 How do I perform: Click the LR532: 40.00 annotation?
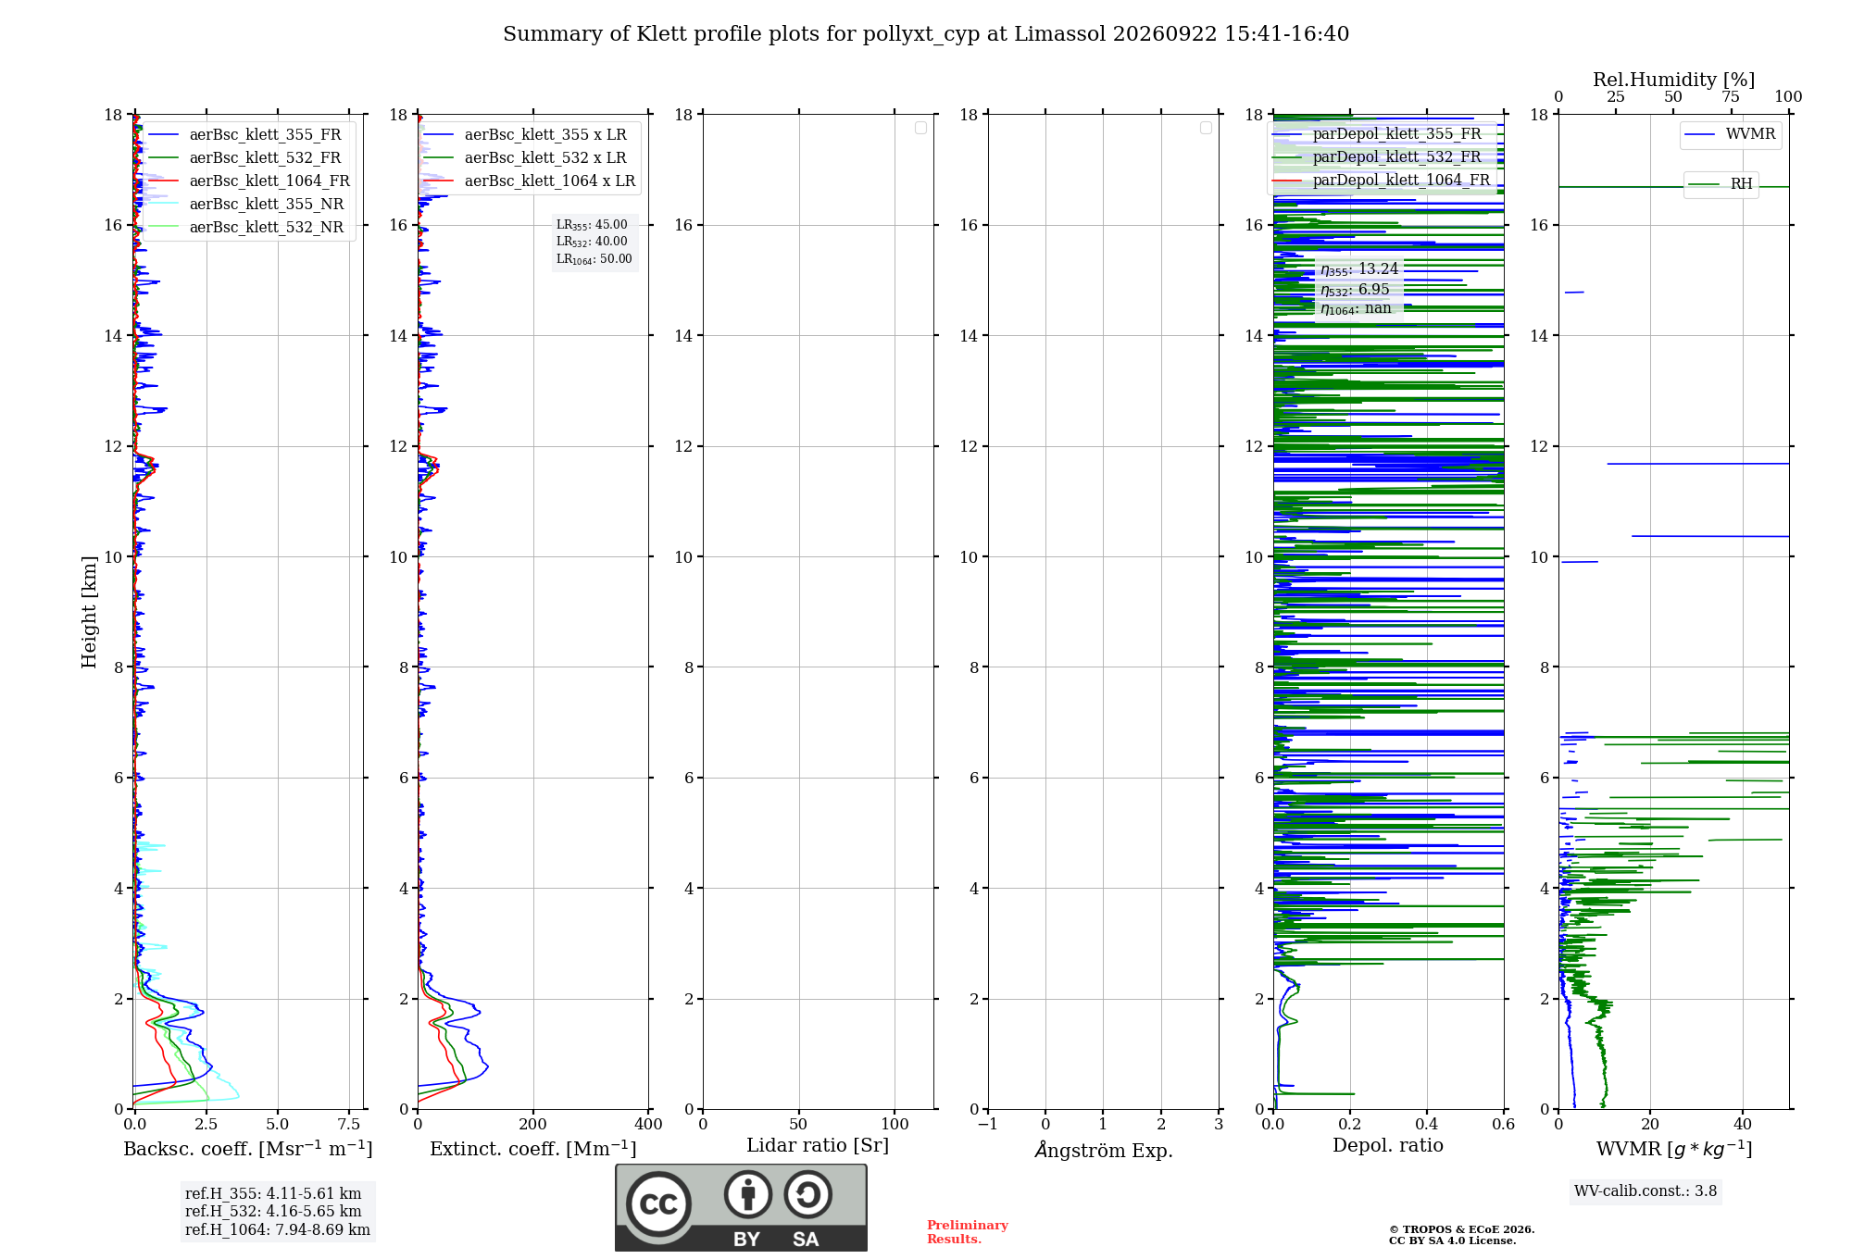point(592,242)
